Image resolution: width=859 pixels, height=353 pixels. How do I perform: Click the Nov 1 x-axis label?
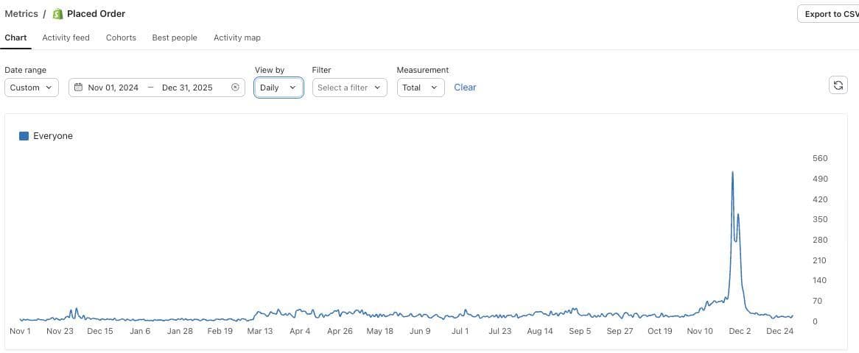[x=21, y=331]
